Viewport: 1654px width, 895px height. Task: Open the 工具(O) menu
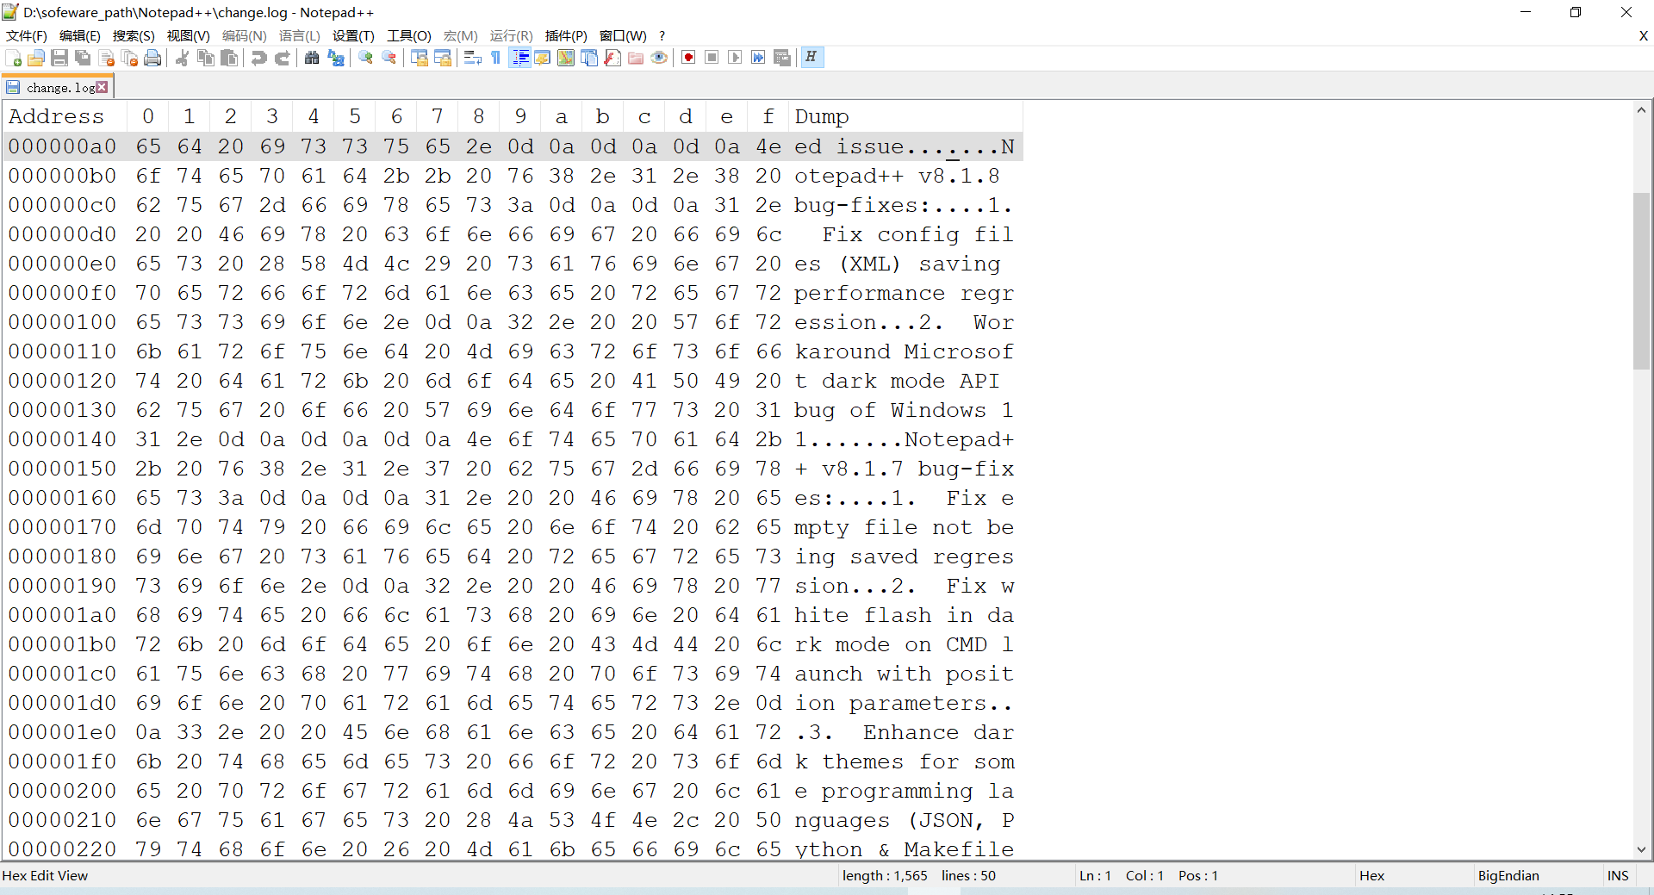point(409,36)
